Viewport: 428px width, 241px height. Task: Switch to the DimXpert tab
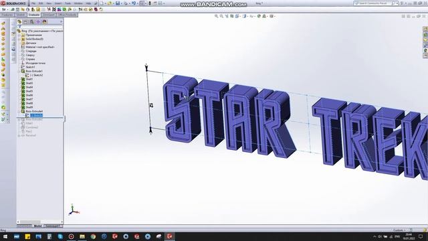pyautogui.click(x=49, y=15)
